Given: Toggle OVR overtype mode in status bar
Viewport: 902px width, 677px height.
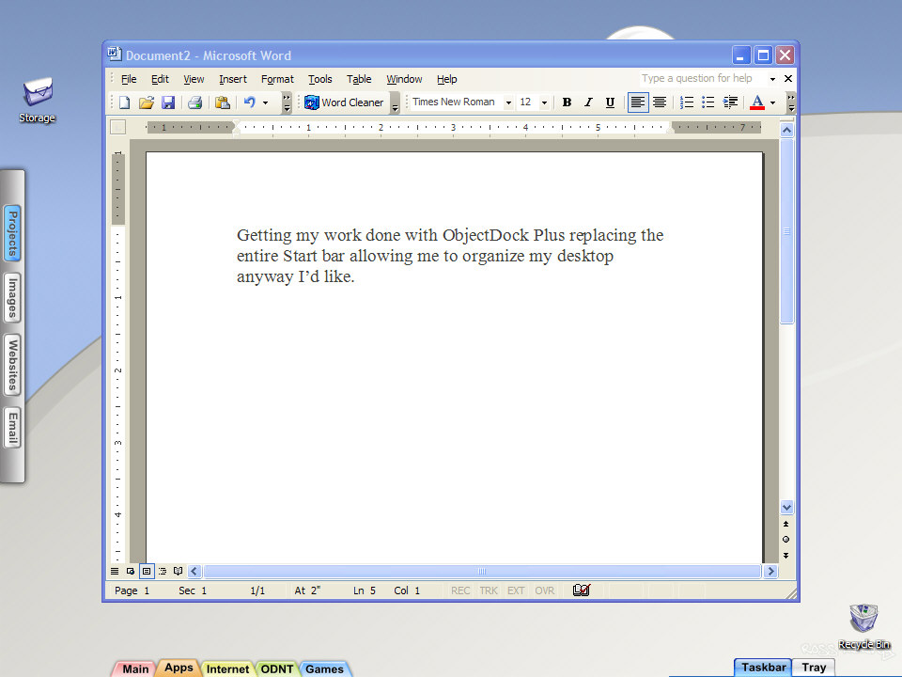Looking at the screenshot, I should click(545, 590).
